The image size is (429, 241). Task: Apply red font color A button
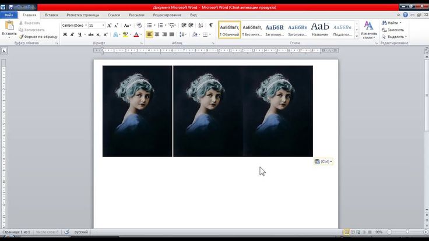coord(136,34)
